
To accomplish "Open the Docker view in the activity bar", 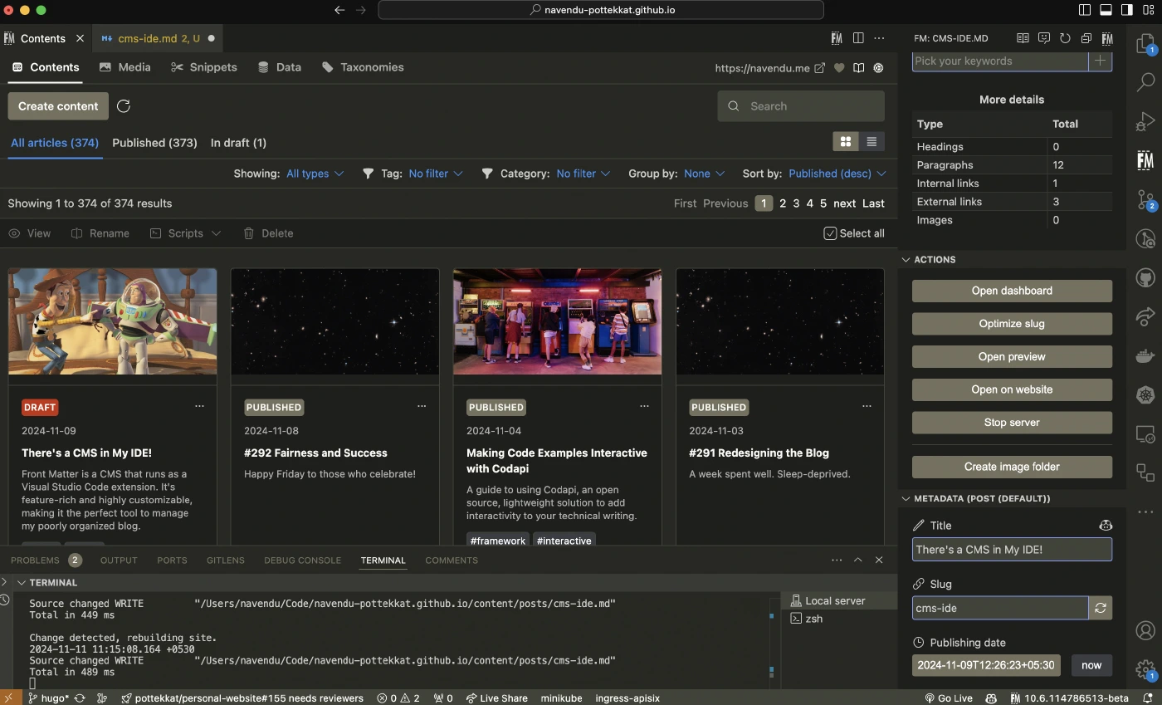I will (x=1145, y=355).
